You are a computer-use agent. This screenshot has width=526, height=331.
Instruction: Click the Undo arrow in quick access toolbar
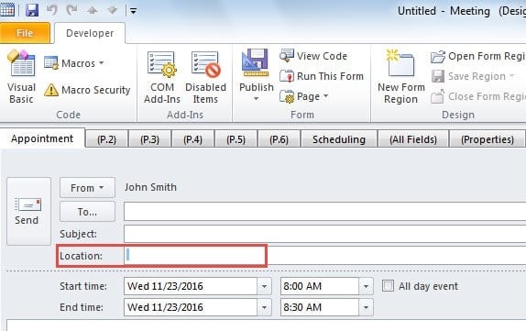click(52, 10)
